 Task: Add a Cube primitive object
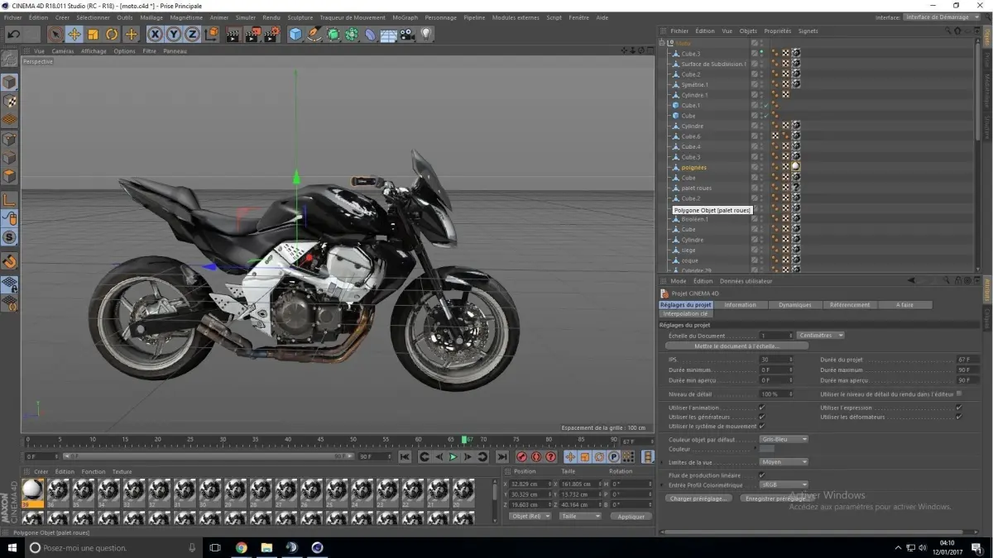coord(295,34)
